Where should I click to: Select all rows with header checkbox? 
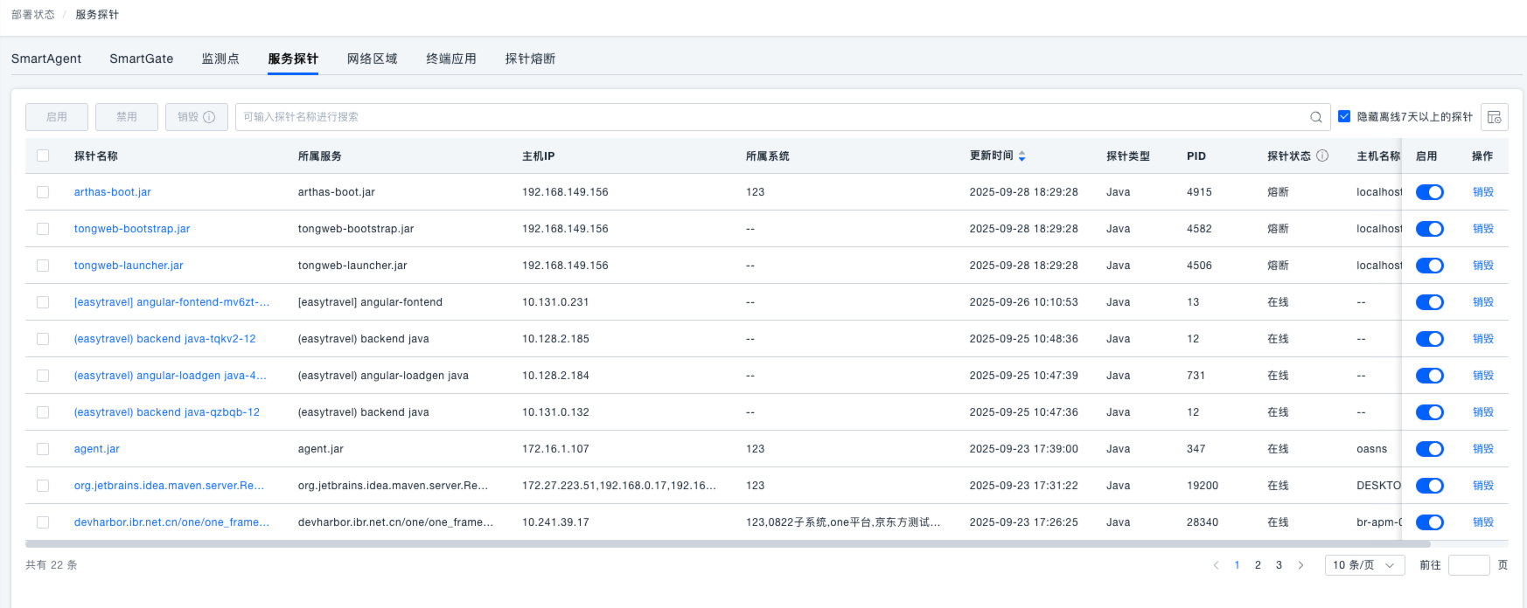43,155
